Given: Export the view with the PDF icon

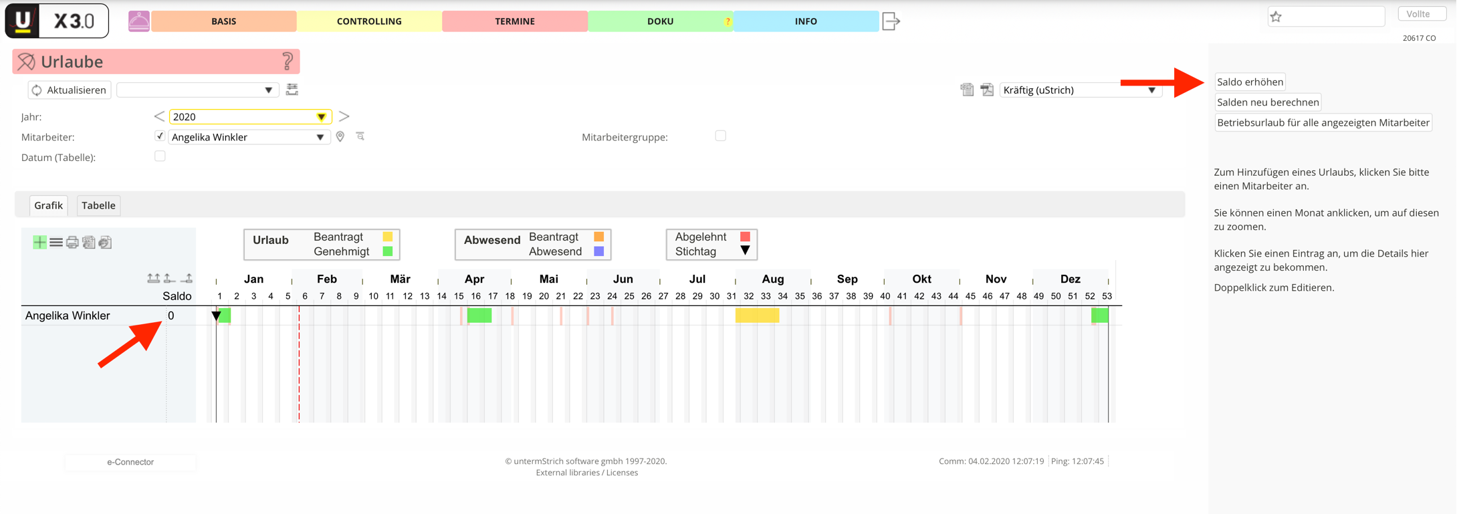Looking at the screenshot, I should click(x=987, y=90).
